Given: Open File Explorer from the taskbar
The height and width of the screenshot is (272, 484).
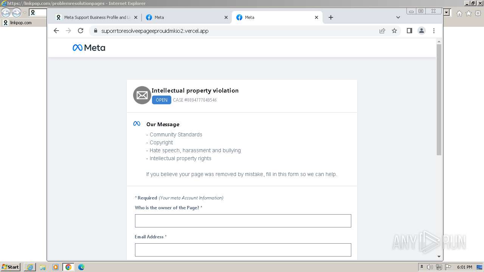Looking at the screenshot, I should click(x=43, y=267).
